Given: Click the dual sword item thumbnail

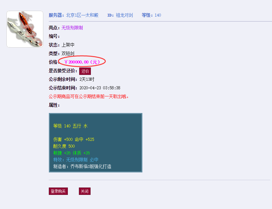Looking at the screenshot, I should [25, 29].
